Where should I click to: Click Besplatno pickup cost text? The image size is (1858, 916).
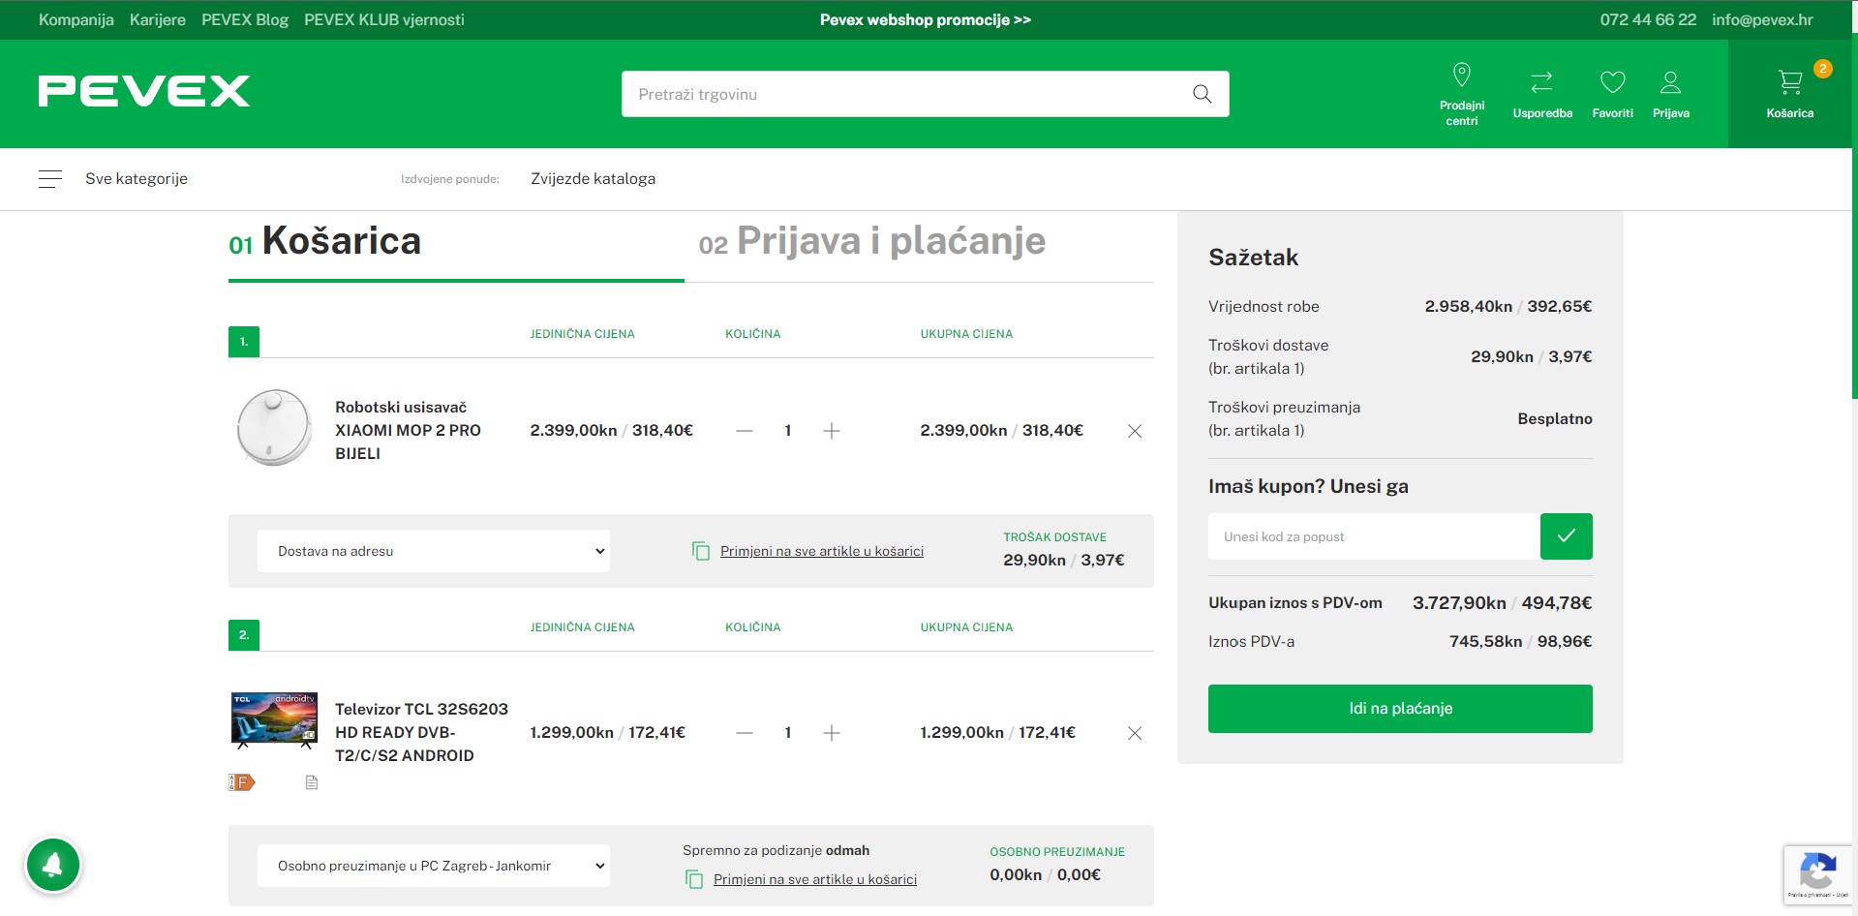click(1554, 418)
